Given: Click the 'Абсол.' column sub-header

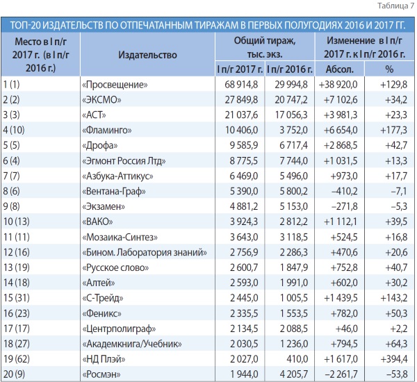Looking at the screenshot, I should (x=338, y=69).
